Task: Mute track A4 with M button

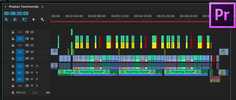Action: pos(32,86)
